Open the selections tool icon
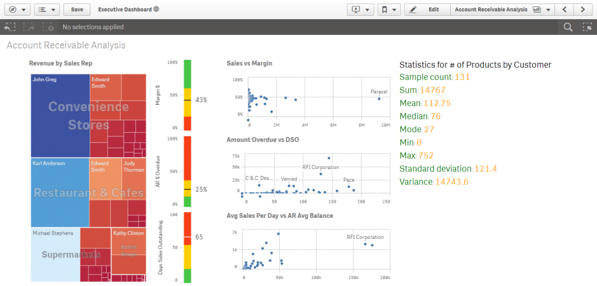 coord(587,27)
